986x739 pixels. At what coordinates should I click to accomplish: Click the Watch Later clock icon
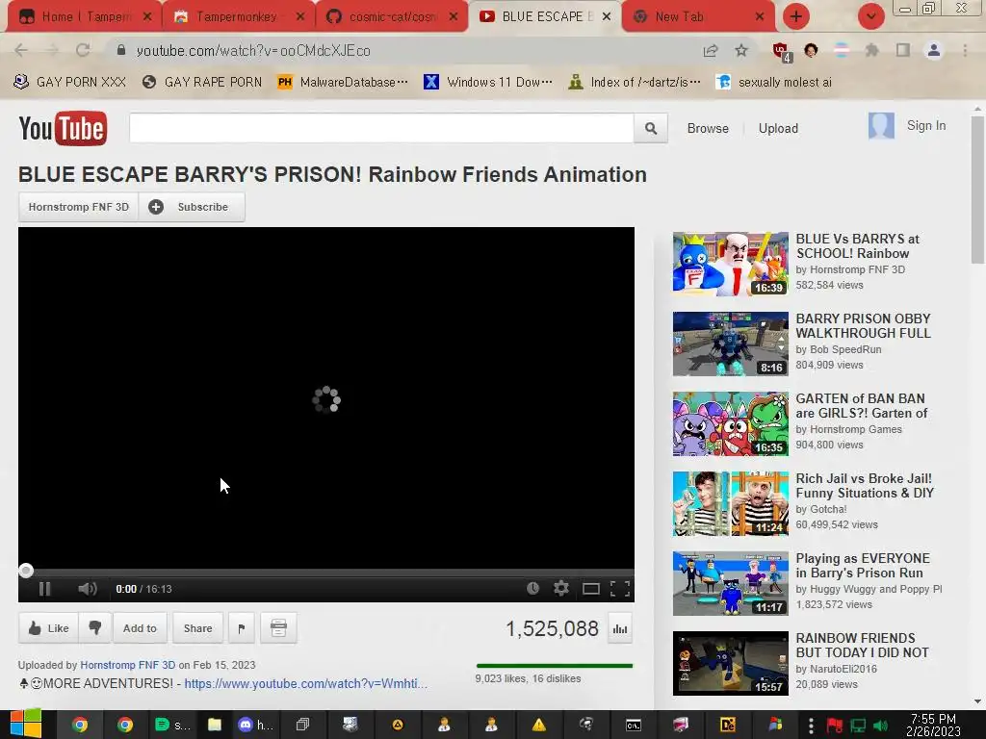532,588
